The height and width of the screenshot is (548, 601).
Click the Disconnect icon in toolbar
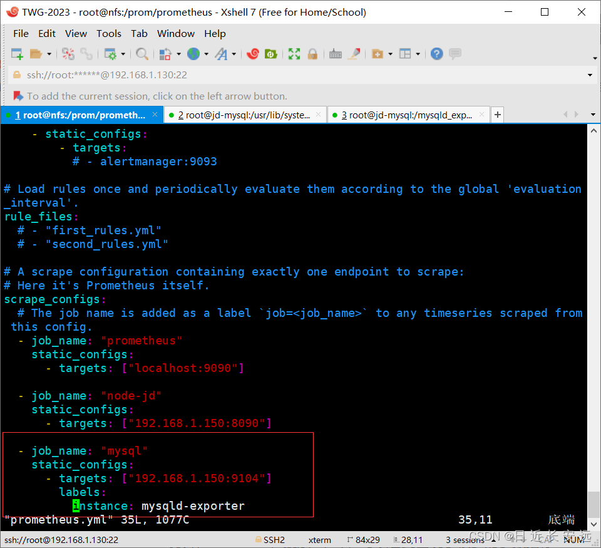pyautogui.click(x=68, y=54)
